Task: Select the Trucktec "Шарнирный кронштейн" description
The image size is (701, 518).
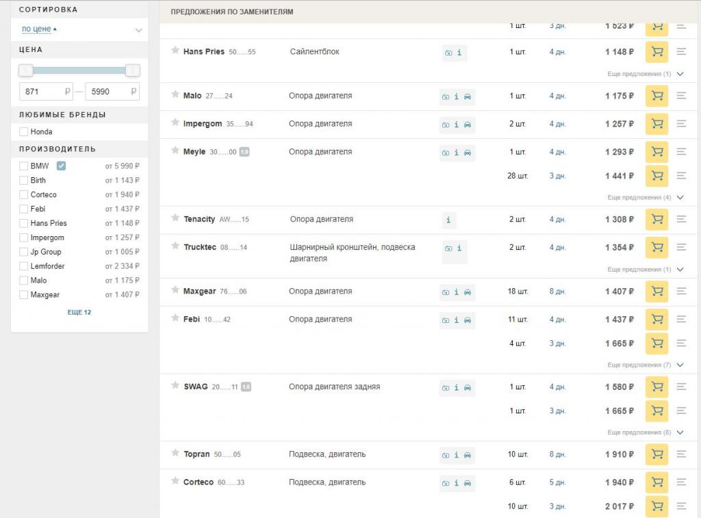Action: pos(353,252)
